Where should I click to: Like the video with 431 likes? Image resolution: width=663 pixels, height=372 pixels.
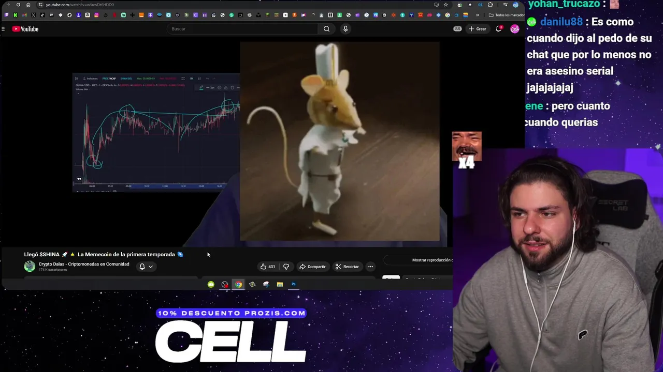tap(268, 267)
